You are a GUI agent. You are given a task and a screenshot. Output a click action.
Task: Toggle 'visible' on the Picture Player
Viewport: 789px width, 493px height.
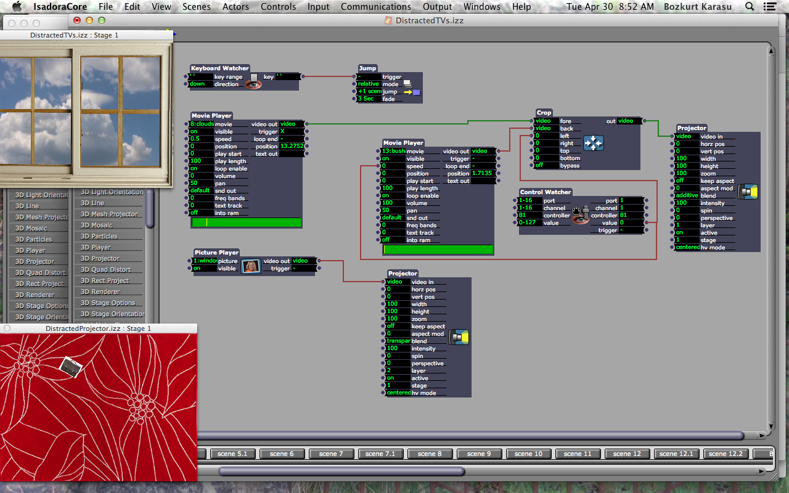[x=205, y=268]
